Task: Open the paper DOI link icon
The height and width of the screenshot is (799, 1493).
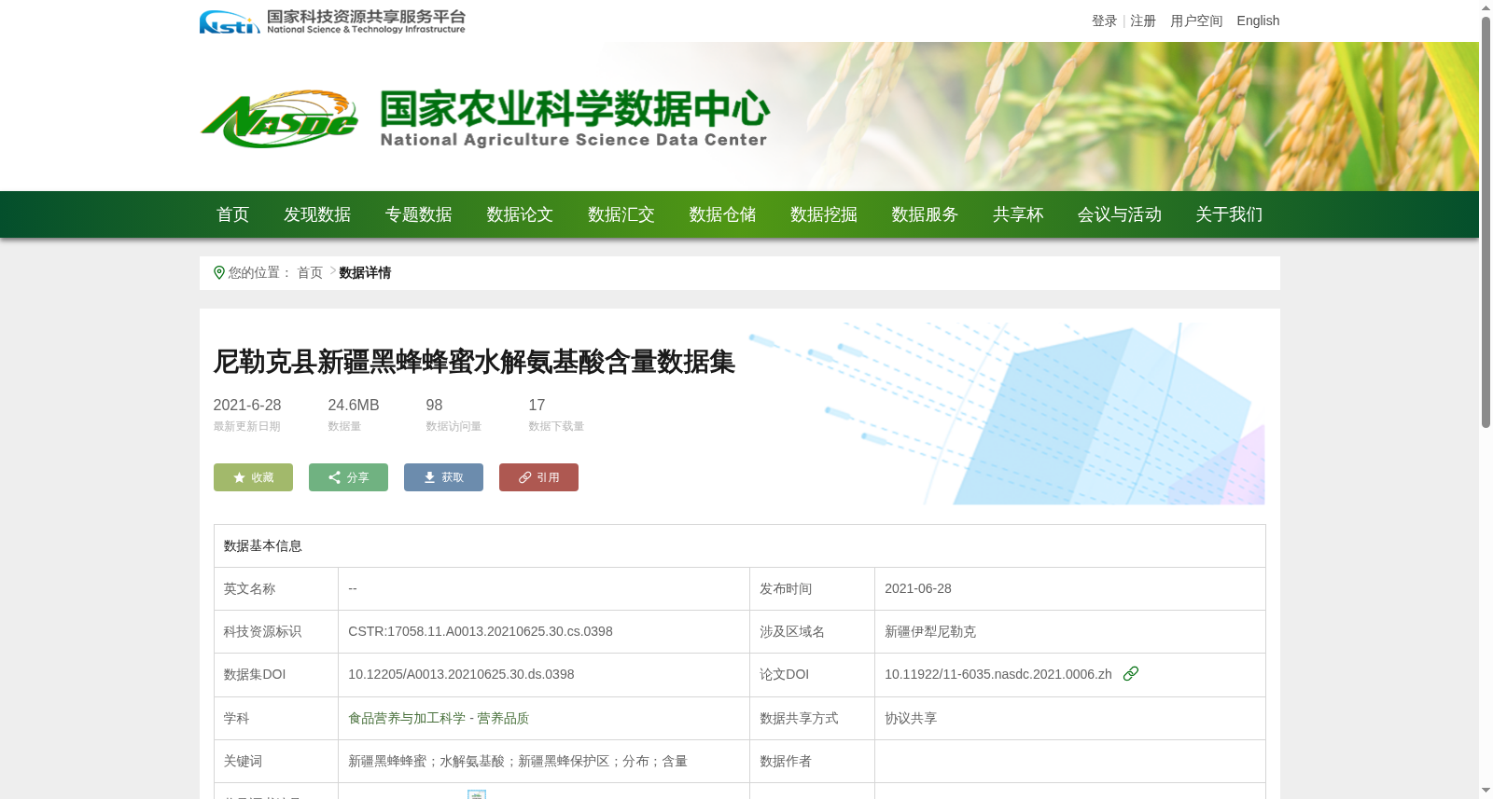Action: tap(1131, 673)
